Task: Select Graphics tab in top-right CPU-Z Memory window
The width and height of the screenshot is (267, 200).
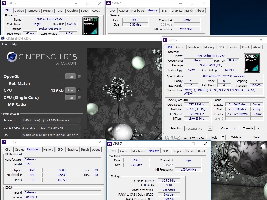Action: (177, 10)
